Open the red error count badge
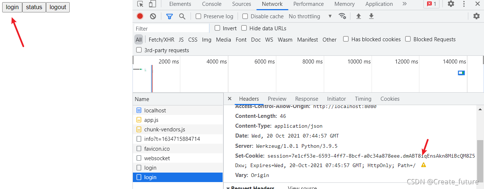484x189 pixels. pyautogui.click(x=431, y=4)
